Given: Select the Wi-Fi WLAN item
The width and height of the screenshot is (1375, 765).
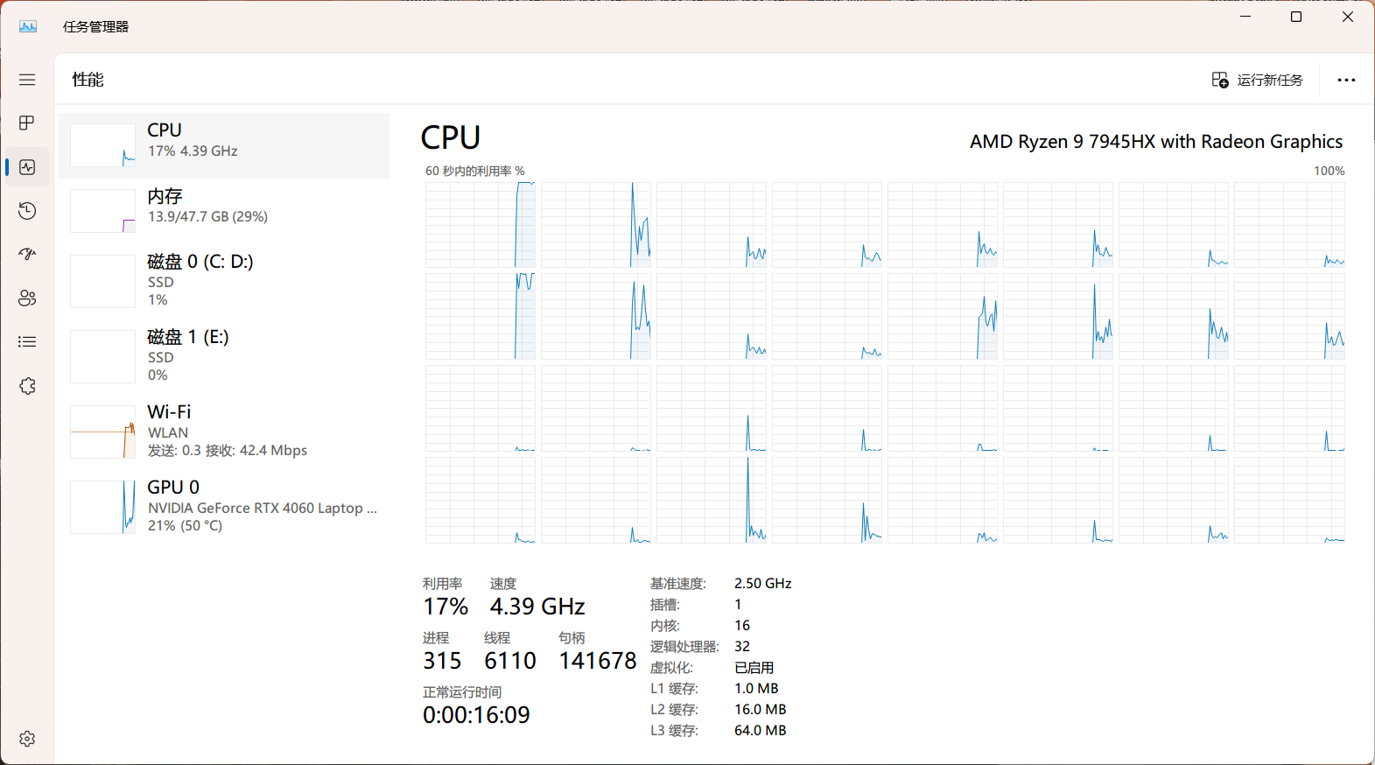Looking at the screenshot, I should 224,432.
